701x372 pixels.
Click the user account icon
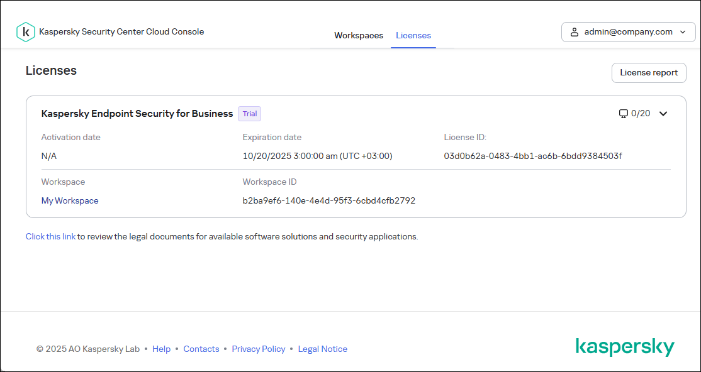pyautogui.click(x=575, y=32)
